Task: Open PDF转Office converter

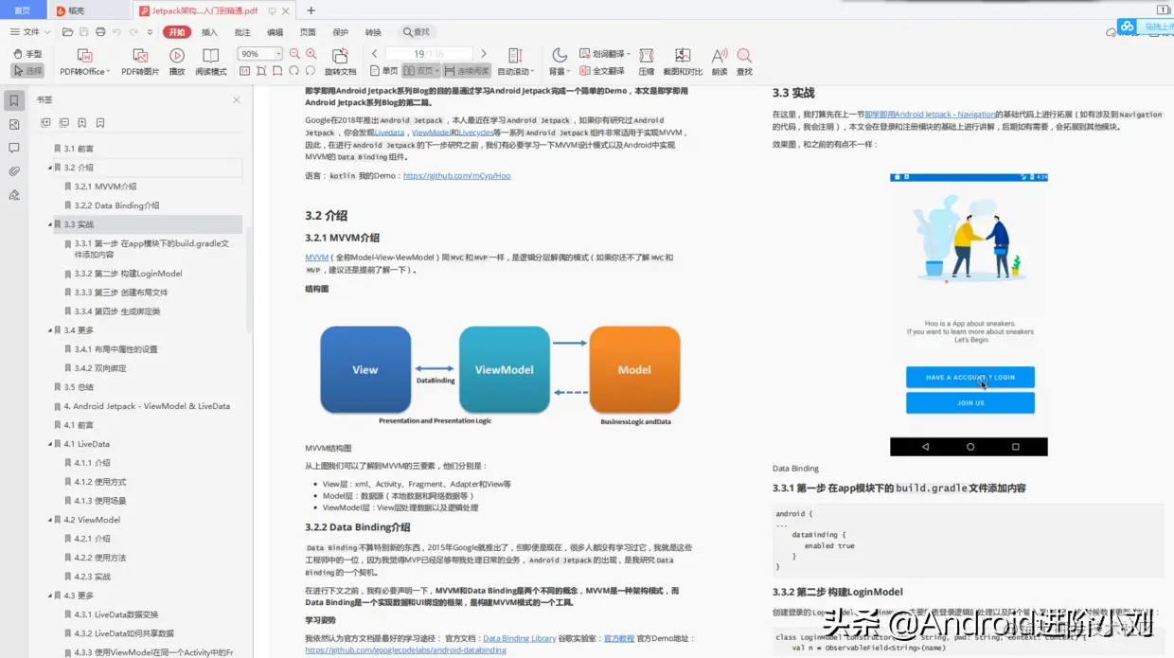Action: tap(84, 62)
